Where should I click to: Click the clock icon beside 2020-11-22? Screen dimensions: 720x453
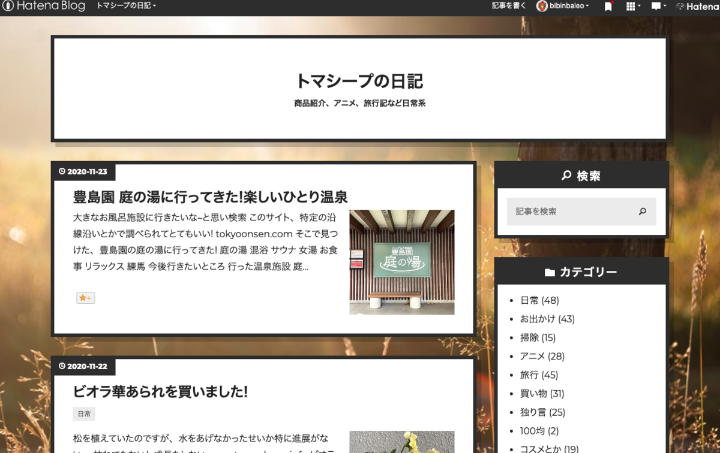coord(62,366)
